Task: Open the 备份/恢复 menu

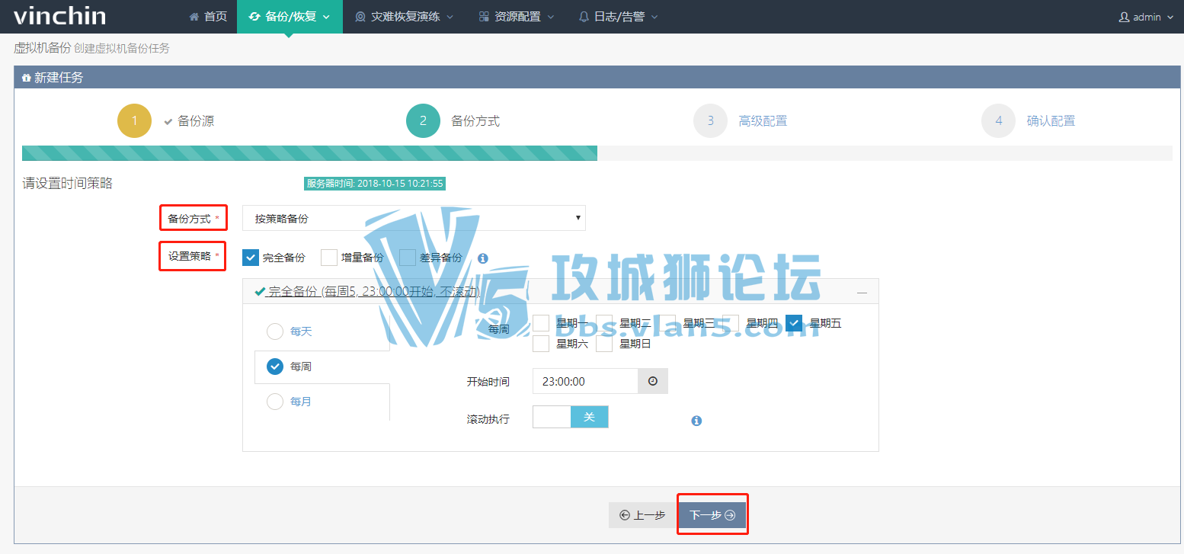Action: [x=290, y=16]
